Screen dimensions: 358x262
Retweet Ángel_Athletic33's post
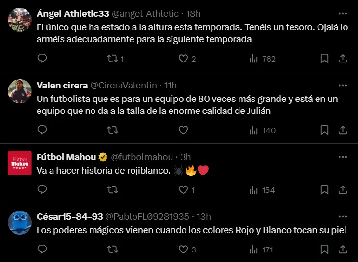pos(112,59)
